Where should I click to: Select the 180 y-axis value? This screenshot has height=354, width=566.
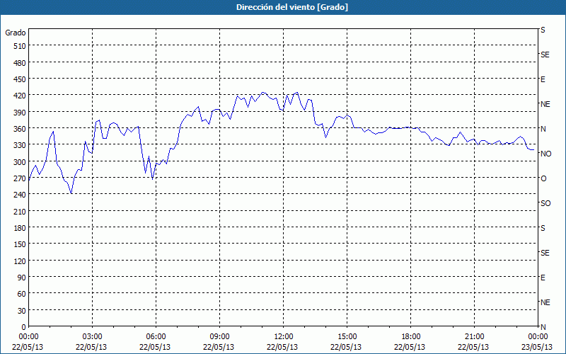click(x=21, y=228)
